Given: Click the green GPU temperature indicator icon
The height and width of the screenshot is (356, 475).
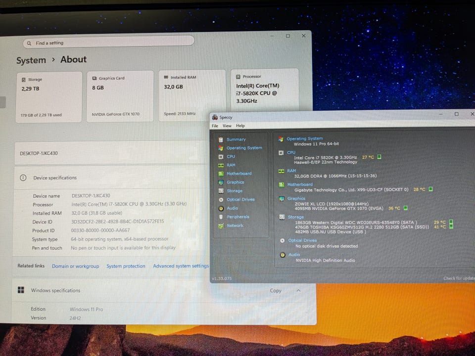Looking at the screenshot, I should [405, 208].
